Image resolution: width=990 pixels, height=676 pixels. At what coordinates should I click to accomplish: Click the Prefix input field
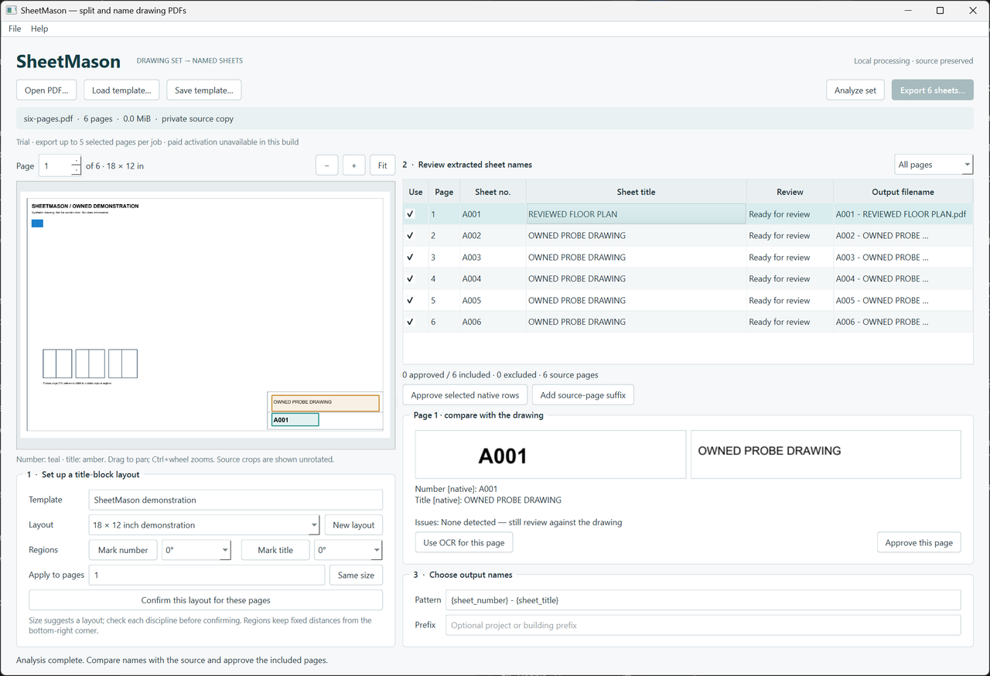coord(703,625)
